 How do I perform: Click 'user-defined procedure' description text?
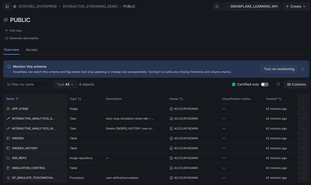click(x=122, y=178)
